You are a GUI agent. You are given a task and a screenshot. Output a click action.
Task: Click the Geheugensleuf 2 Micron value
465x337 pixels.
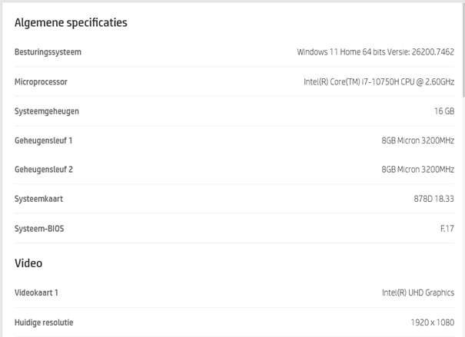point(417,170)
